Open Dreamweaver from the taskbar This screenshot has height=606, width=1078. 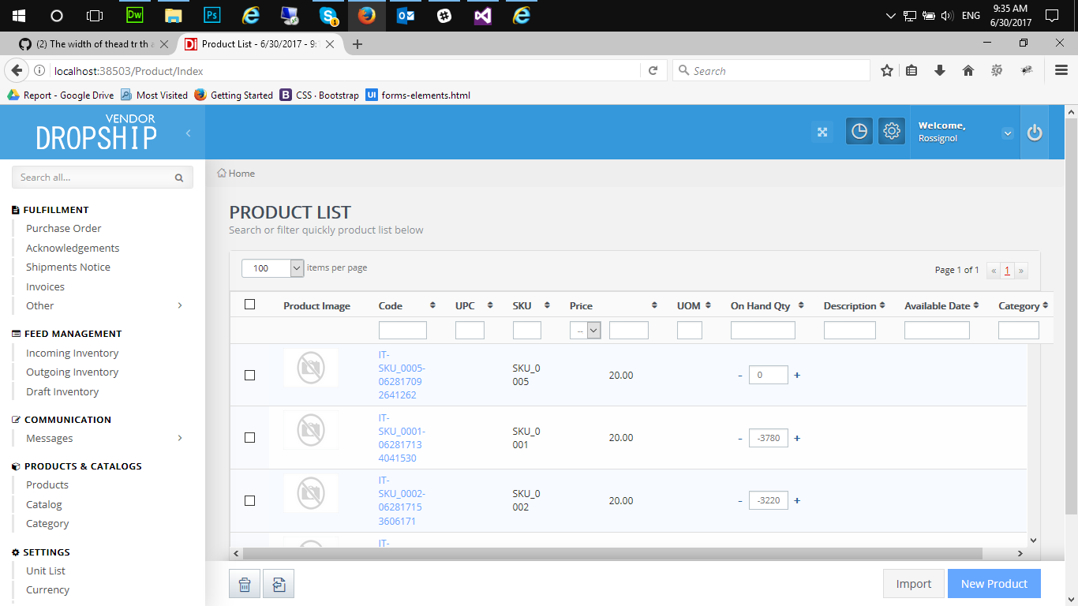point(135,15)
